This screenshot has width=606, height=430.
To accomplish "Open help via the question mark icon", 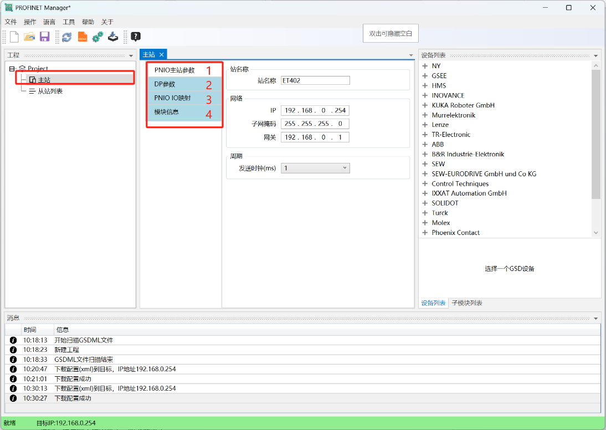I will pyautogui.click(x=136, y=37).
